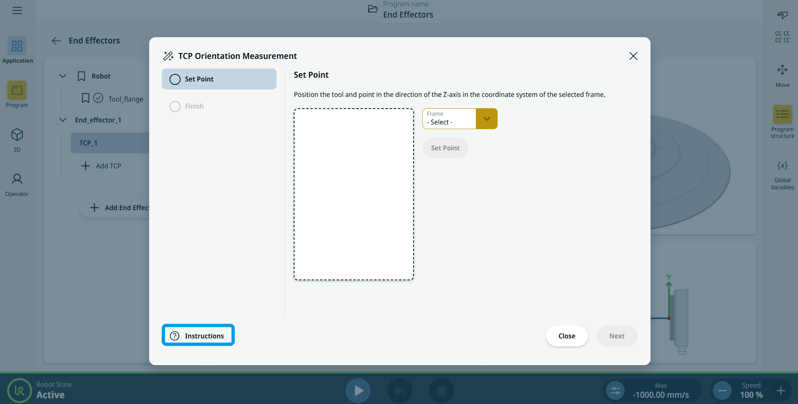The height and width of the screenshot is (404, 798).
Task: Increase speed with plus button
Action: (780, 391)
